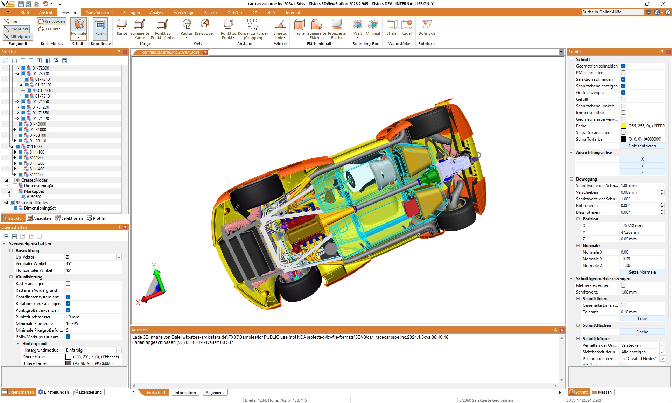
Task: Select the Punkt zu Punkt (Kante) tool
Action: [163, 29]
